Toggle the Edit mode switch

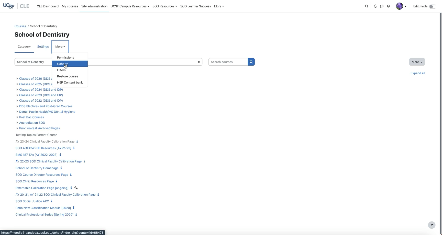(432, 6)
